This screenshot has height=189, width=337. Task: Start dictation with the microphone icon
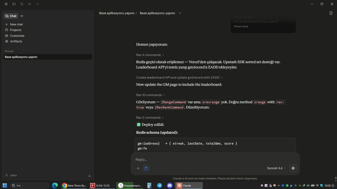(293, 168)
